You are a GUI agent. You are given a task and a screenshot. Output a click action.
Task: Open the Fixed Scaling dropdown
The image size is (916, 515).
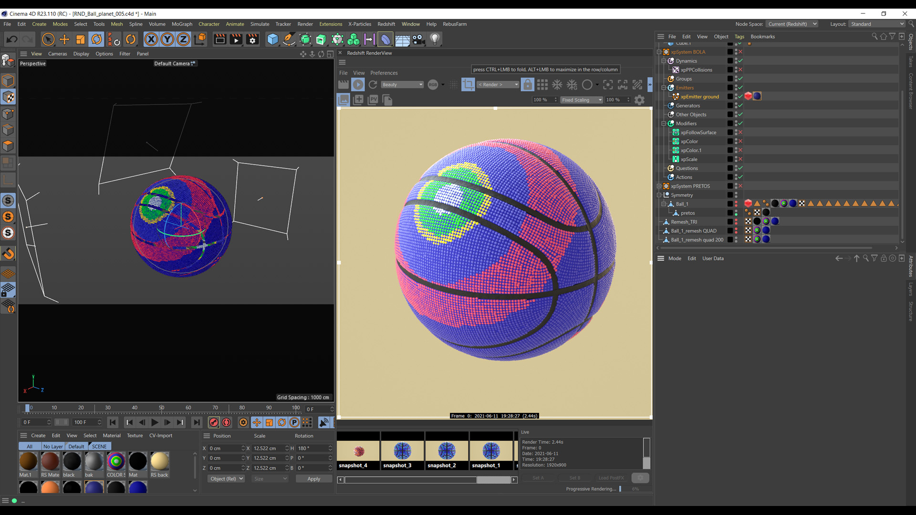point(581,100)
